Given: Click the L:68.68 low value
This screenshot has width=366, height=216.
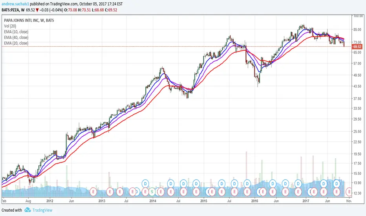Looking at the screenshot, I should click(97, 10).
